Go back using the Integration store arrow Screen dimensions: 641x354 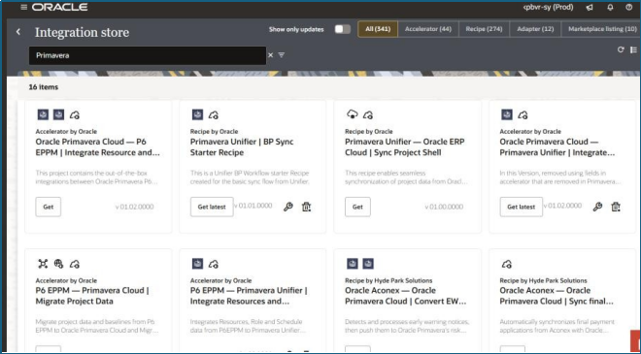tap(18, 31)
